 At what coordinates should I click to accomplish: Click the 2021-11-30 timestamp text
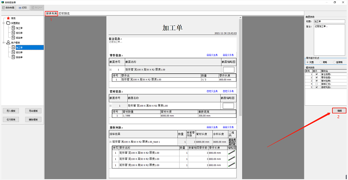point(225,33)
